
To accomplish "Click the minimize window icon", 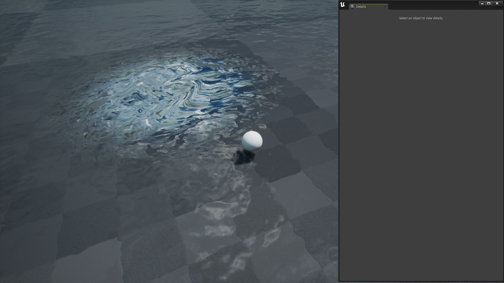I will [482, 3].
